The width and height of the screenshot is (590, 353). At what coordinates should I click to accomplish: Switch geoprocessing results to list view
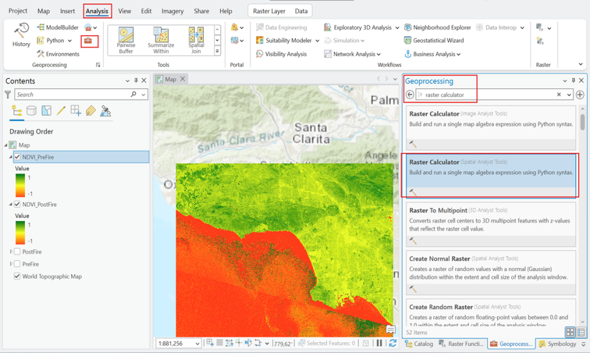pyautogui.click(x=581, y=332)
